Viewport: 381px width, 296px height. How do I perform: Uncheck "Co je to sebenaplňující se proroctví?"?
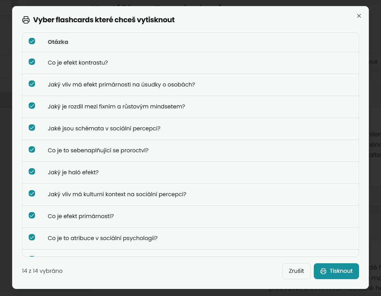pyautogui.click(x=32, y=149)
